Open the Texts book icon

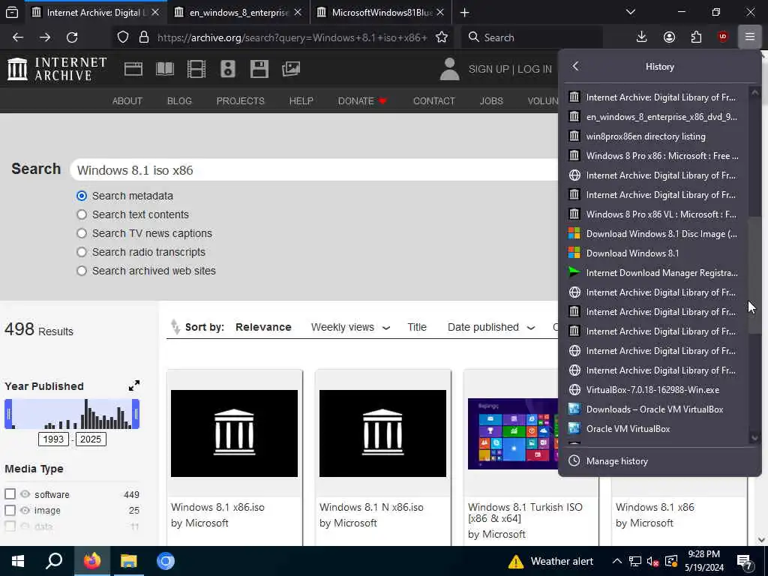pos(165,69)
